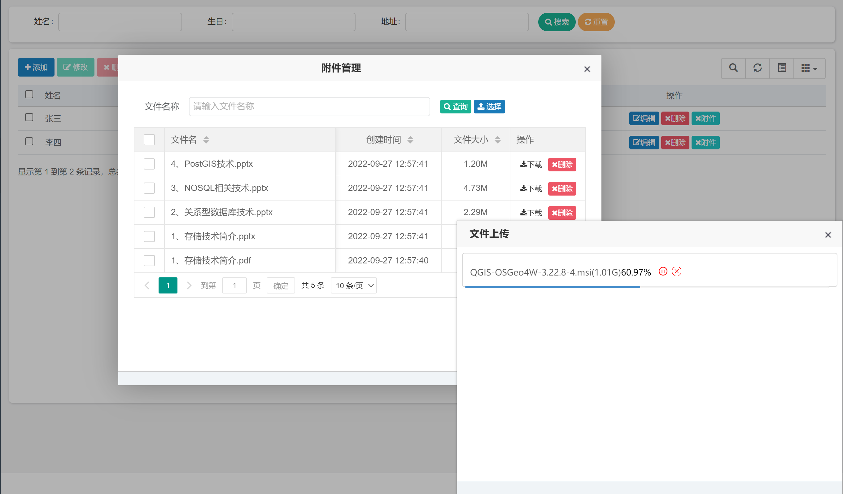Check the box for PostGIS技术.pptx
This screenshot has width=843, height=494.
(x=149, y=164)
